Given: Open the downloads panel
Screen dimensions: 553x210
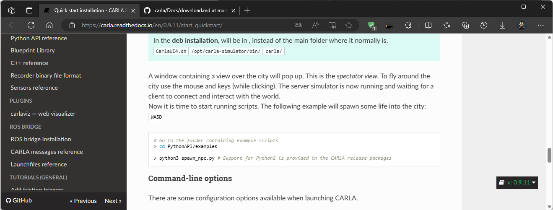Looking at the screenshot, I should click(x=502, y=25).
